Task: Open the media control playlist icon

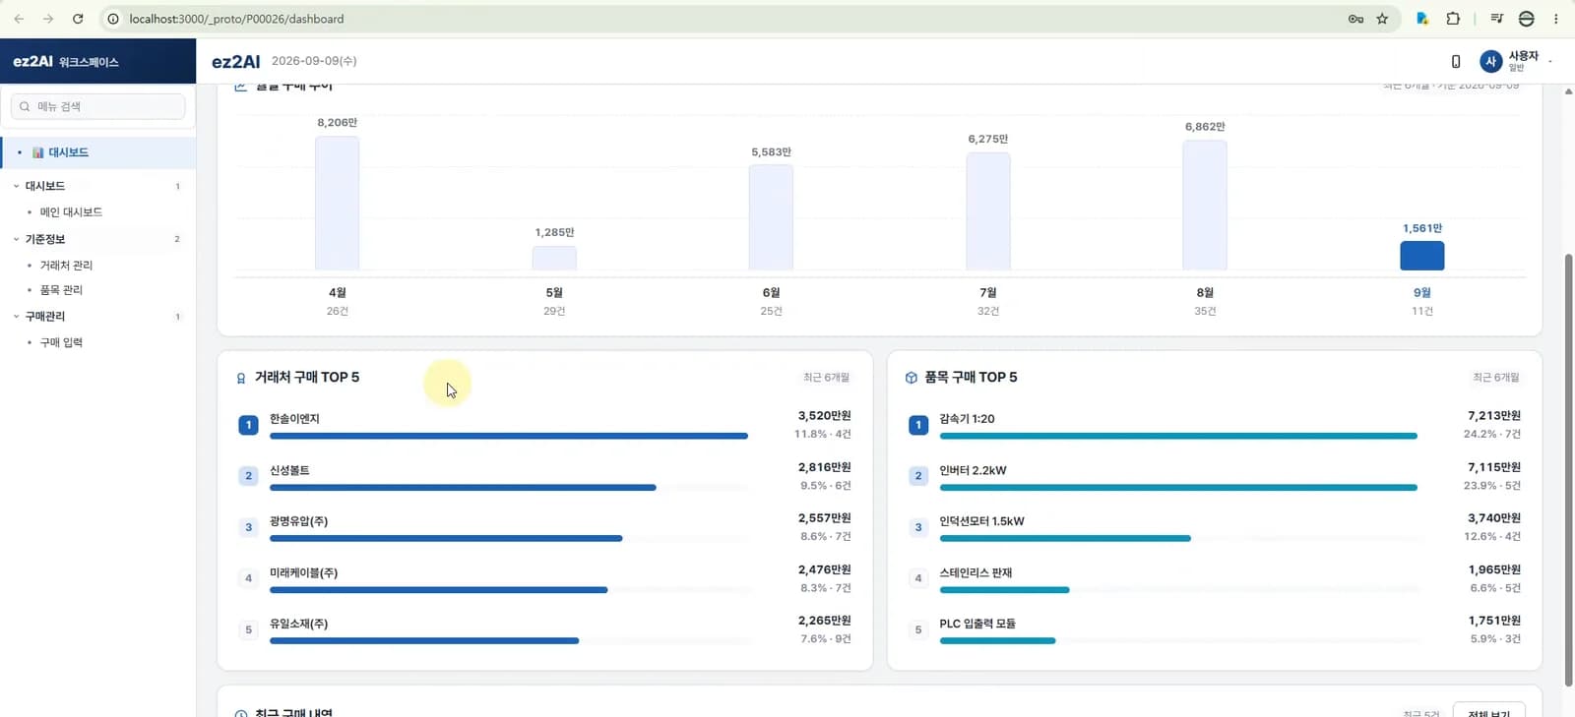Action: (x=1496, y=19)
